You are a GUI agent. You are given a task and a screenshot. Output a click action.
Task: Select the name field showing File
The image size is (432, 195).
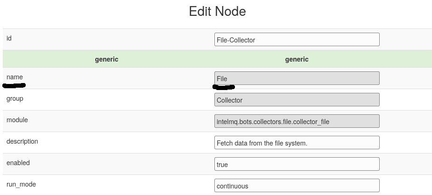(x=297, y=78)
